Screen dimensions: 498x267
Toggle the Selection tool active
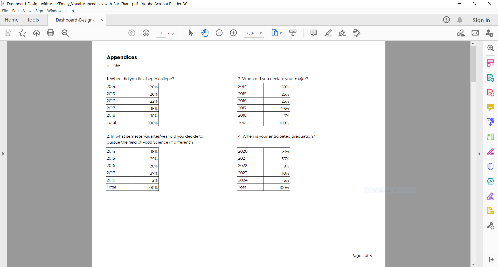pos(191,33)
